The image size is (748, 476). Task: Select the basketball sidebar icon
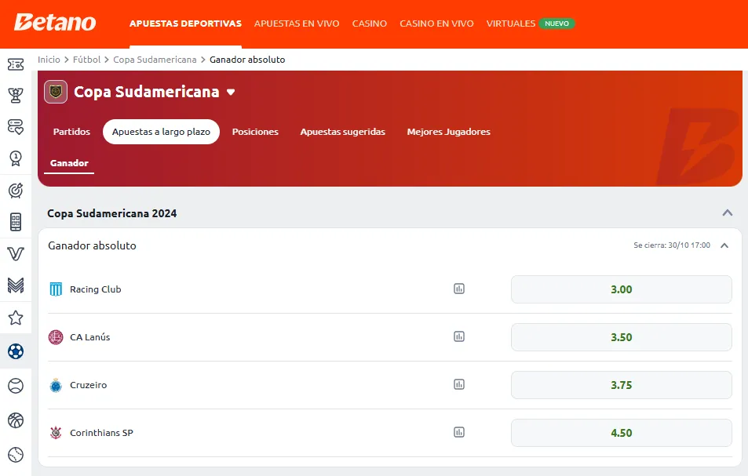click(15, 420)
